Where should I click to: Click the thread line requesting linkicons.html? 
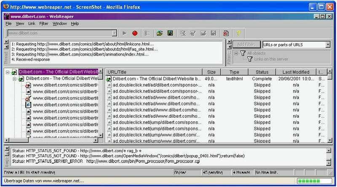tap(83, 44)
